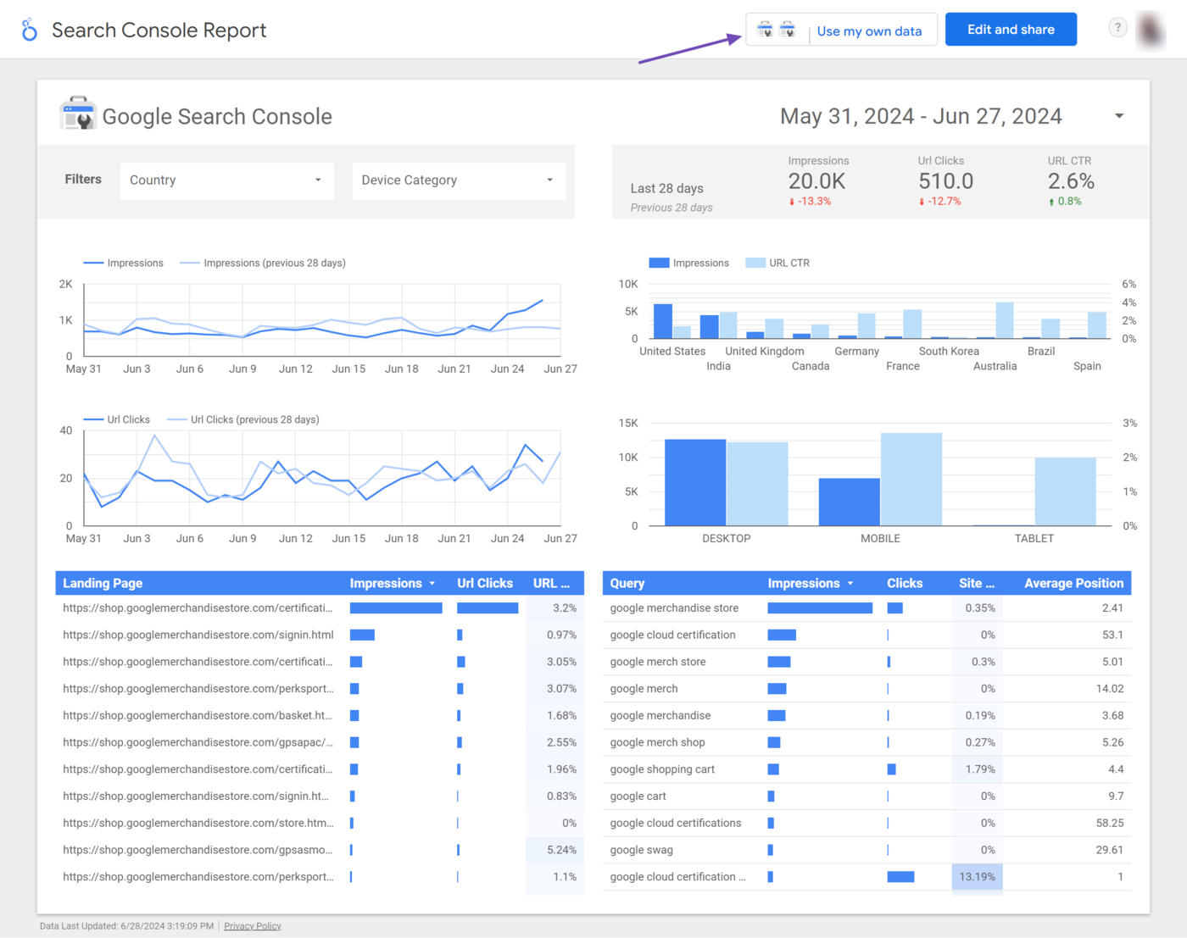This screenshot has height=938, width=1187.
Task: Click the United States impressions bar
Action: click(x=663, y=321)
